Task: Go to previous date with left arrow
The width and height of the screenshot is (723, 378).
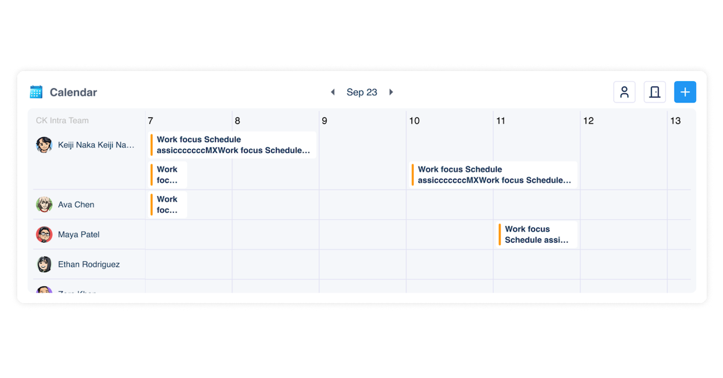Action: pyautogui.click(x=333, y=92)
